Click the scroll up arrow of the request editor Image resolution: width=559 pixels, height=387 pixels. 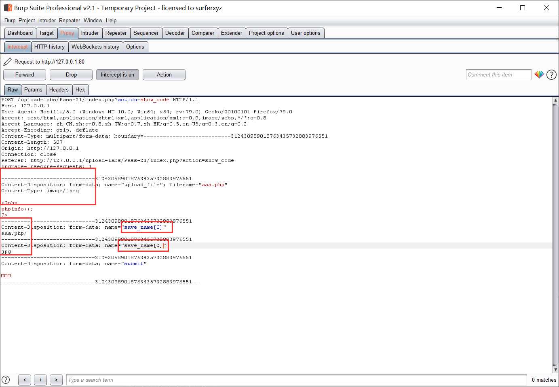[x=555, y=100]
